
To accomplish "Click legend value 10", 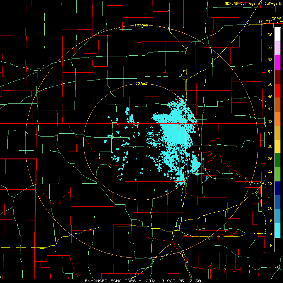I will 270,208.
